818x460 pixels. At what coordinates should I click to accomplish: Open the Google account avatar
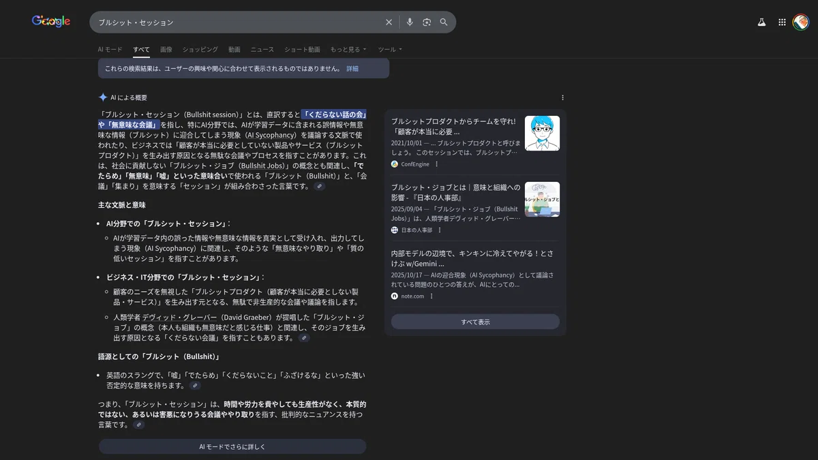point(800,22)
